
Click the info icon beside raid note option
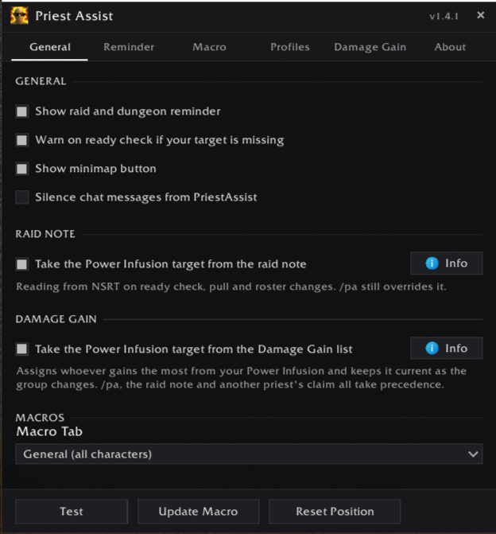click(x=432, y=263)
